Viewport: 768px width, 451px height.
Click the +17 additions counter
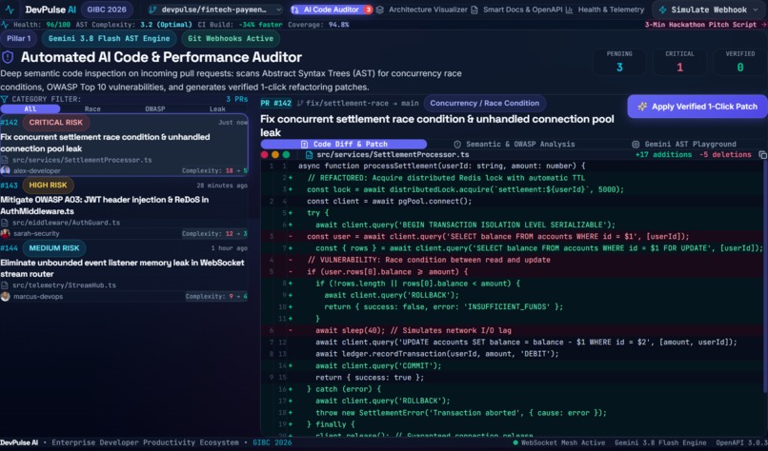coord(664,154)
